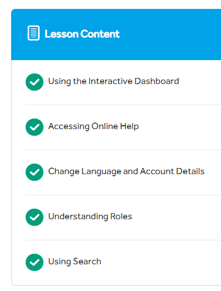This screenshot has width=221, height=291.
Task: Open the Understanding Roles lesson
Action: (90, 216)
